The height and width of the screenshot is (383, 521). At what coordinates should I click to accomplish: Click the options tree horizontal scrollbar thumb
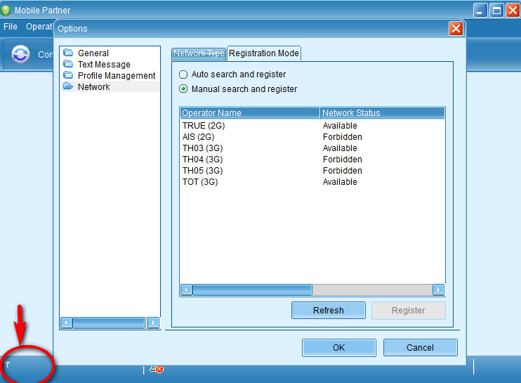coord(109,323)
